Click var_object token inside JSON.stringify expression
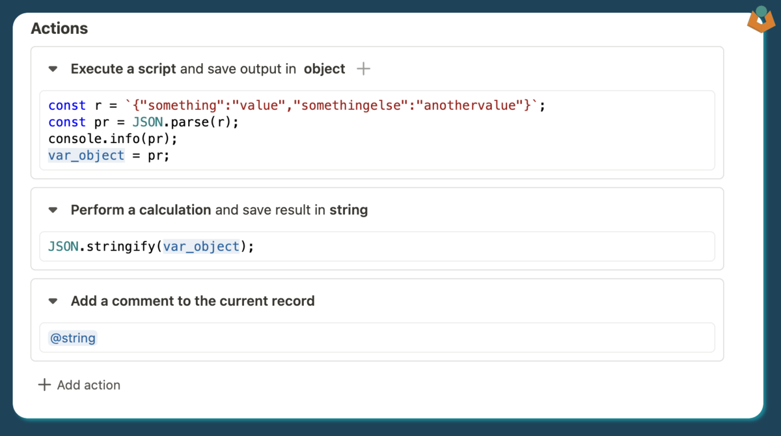Image resolution: width=781 pixels, height=436 pixels. pyautogui.click(x=201, y=247)
